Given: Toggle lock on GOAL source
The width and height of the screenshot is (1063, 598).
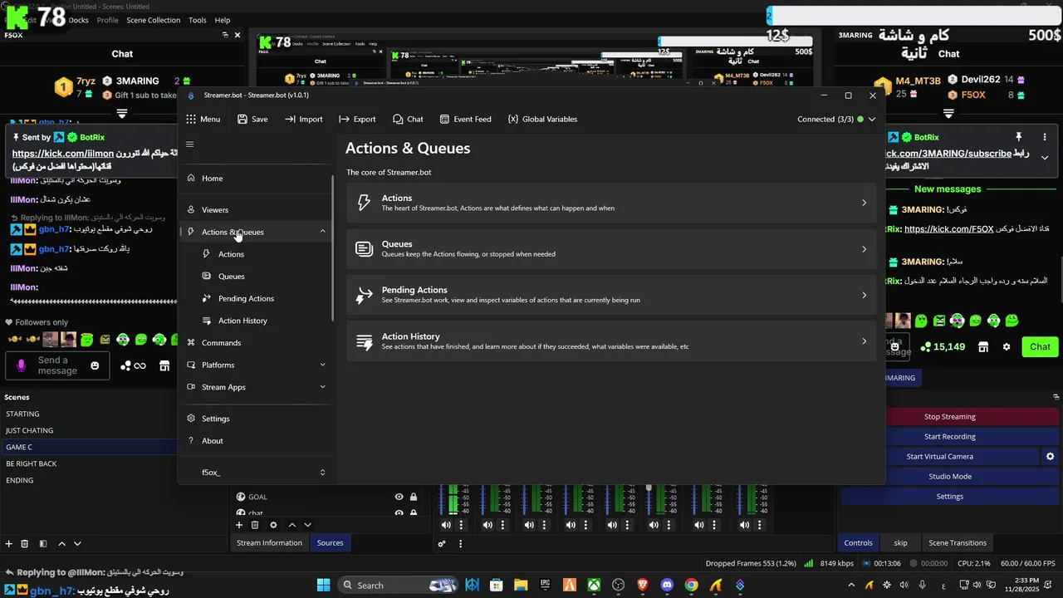Looking at the screenshot, I should point(414,497).
